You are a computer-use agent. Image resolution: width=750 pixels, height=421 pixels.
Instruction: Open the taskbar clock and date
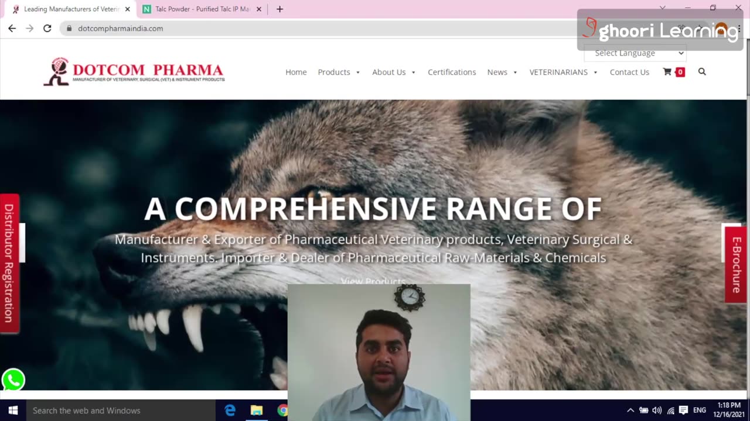(729, 410)
